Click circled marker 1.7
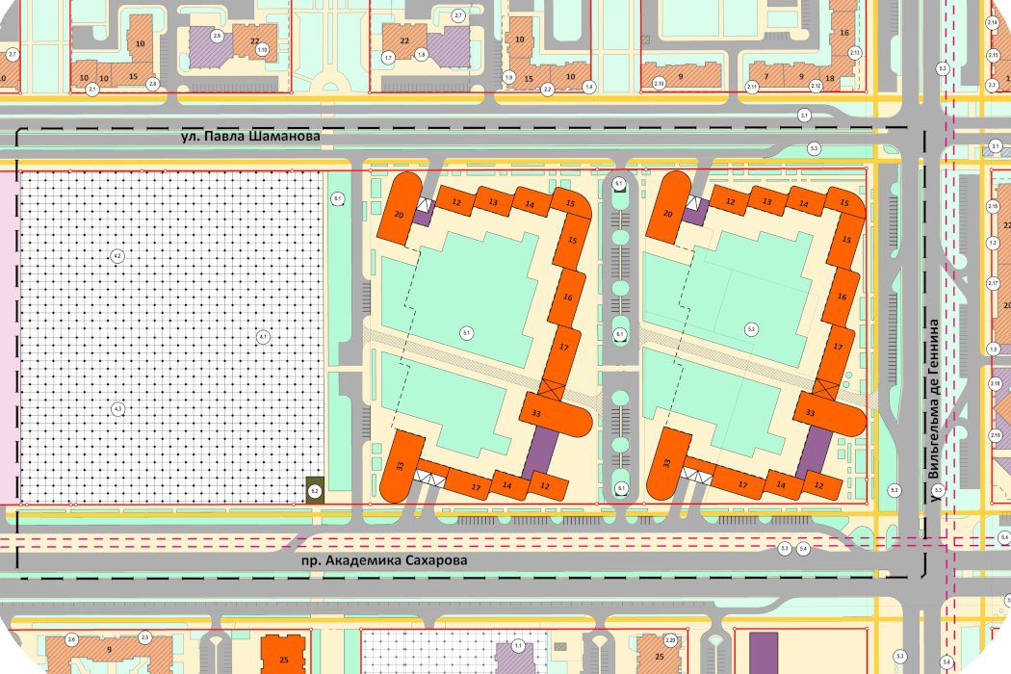This screenshot has width=1011, height=674. 387,58
